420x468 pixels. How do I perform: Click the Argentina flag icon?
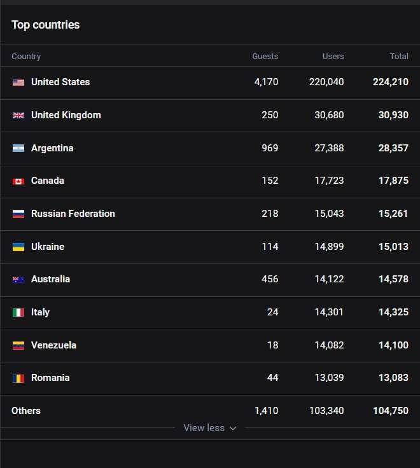click(x=18, y=148)
